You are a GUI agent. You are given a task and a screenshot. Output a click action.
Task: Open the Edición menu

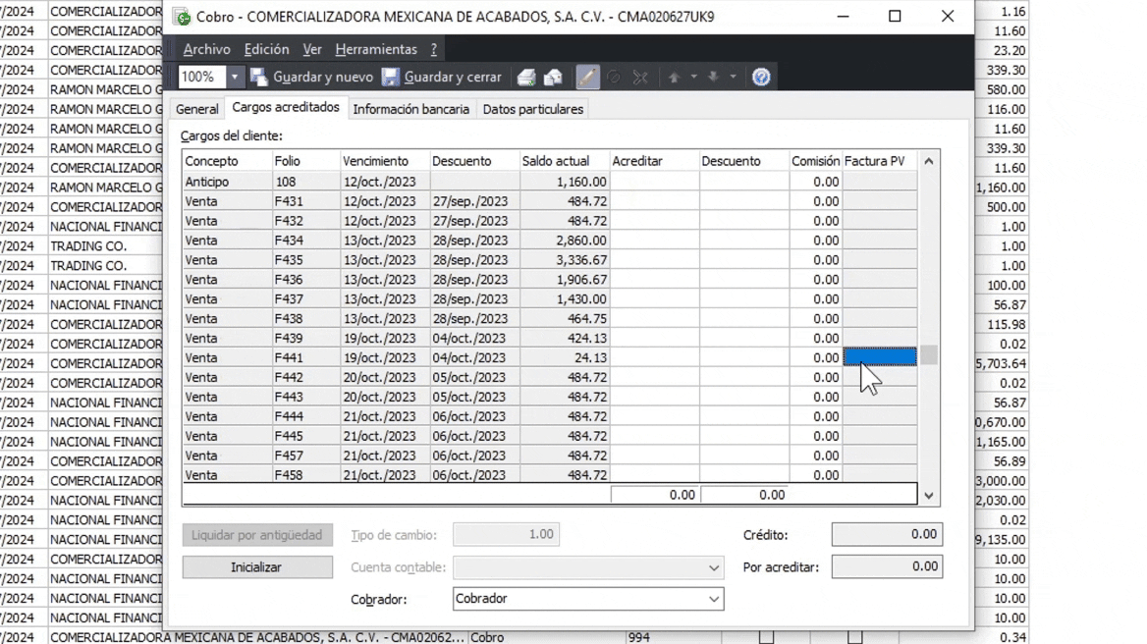tap(266, 49)
